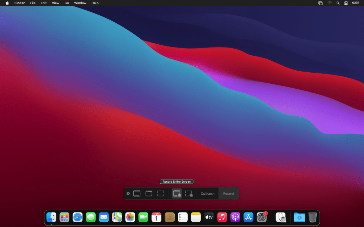364x227 pixels.
Task: Open Launchpad from the Dock
Action: (64, 217)
